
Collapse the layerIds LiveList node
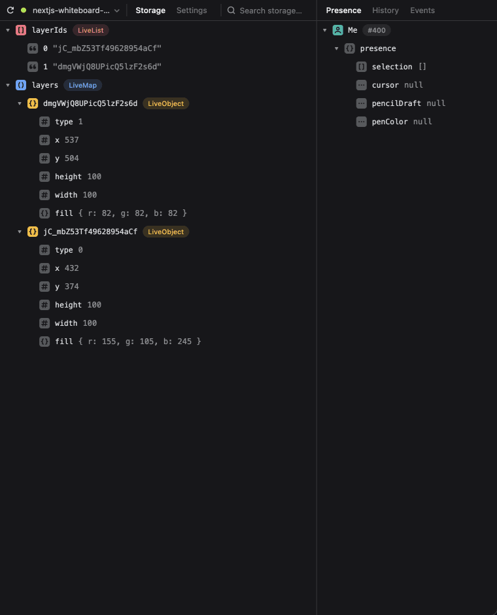tap(8, 29)
